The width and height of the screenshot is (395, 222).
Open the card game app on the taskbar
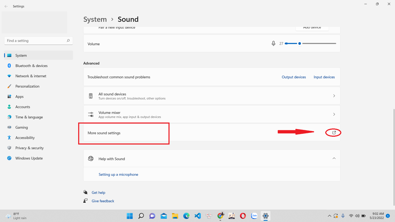pos(209,216)
